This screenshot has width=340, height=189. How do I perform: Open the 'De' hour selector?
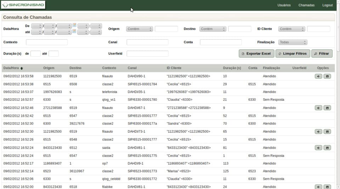point(83,26)
